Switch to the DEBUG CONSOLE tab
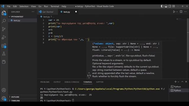Viewport: 189px width, 106px height. pos(72,82)
